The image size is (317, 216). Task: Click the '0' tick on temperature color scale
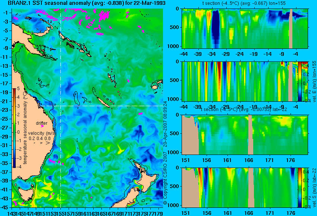[x=18, y=132]
